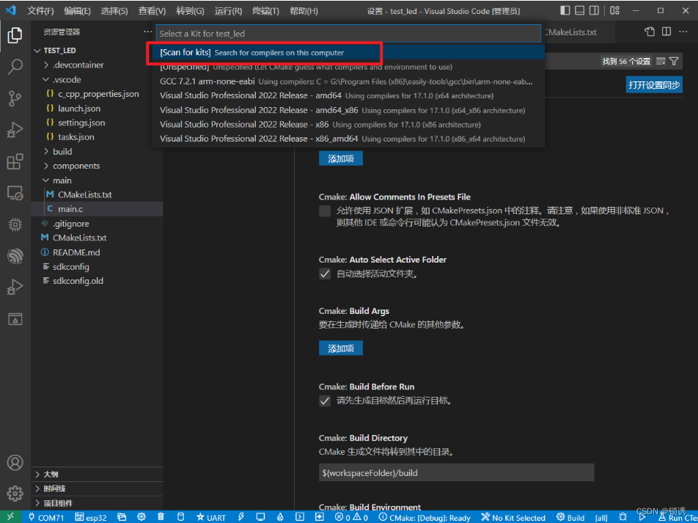Viewport: 698px width, 523px height.
Task: Click the flame build-flash-monitor icon
Action: (x=280, y=517)
